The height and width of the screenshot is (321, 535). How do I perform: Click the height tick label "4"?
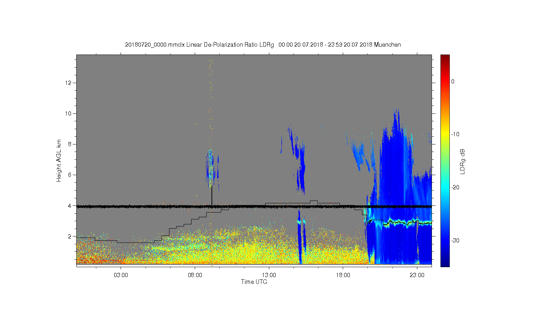click(x=70, y=205)
